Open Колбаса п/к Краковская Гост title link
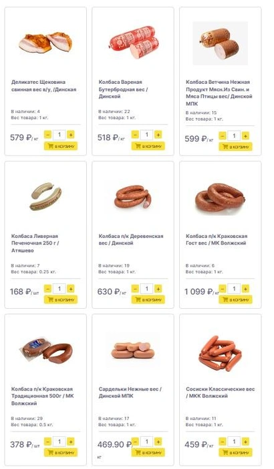Screen dimensions: 274x469 tap(217, 240)
